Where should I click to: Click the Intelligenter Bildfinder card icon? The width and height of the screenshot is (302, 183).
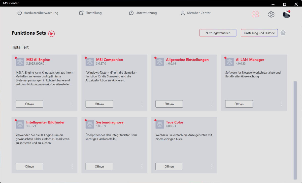pyautogui.click(x=20, y=124)
